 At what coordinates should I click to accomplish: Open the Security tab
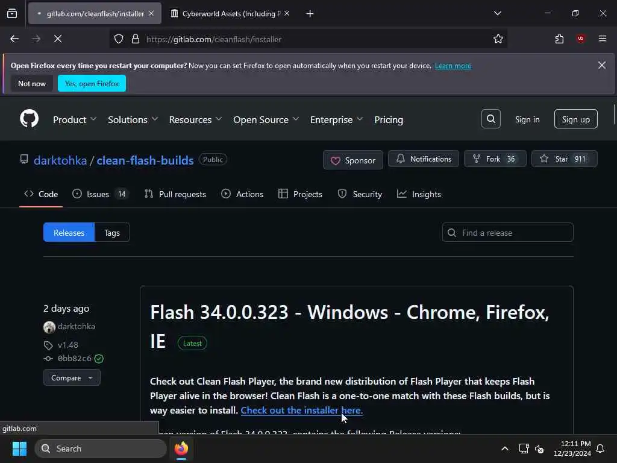(360, 194)
